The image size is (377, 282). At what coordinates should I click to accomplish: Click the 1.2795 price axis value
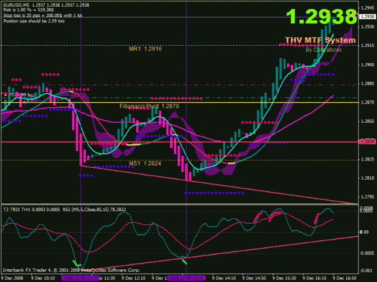[x=367, y=197]
